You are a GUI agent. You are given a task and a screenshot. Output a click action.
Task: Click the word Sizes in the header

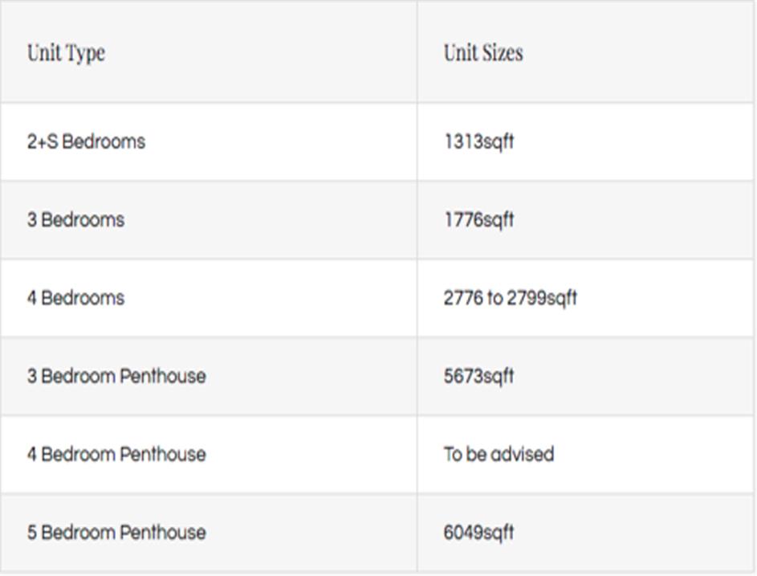(502, 53)
